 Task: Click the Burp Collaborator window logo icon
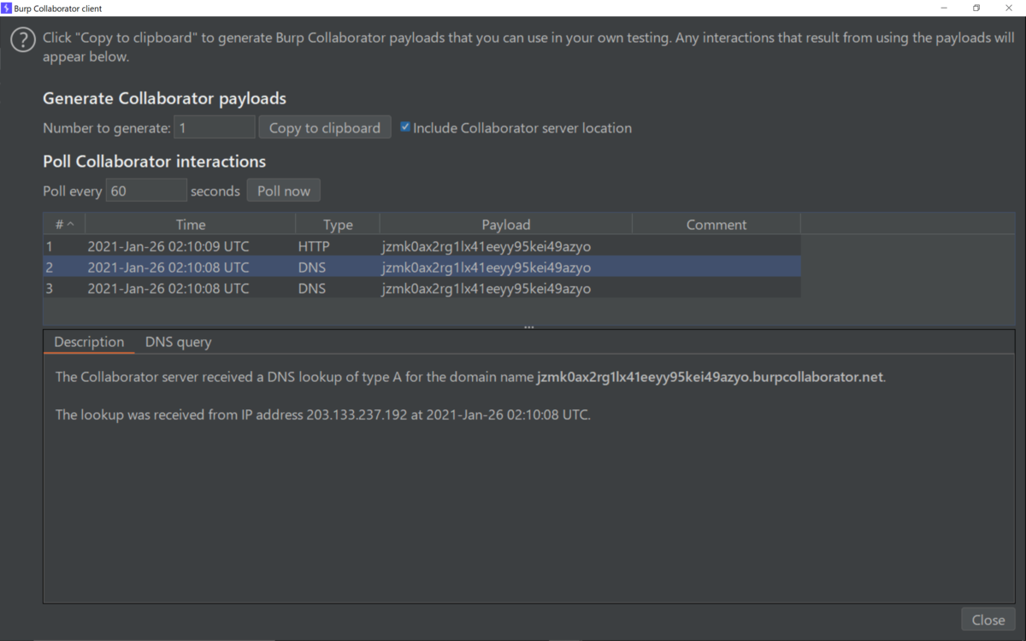click(x=7, y=8)
